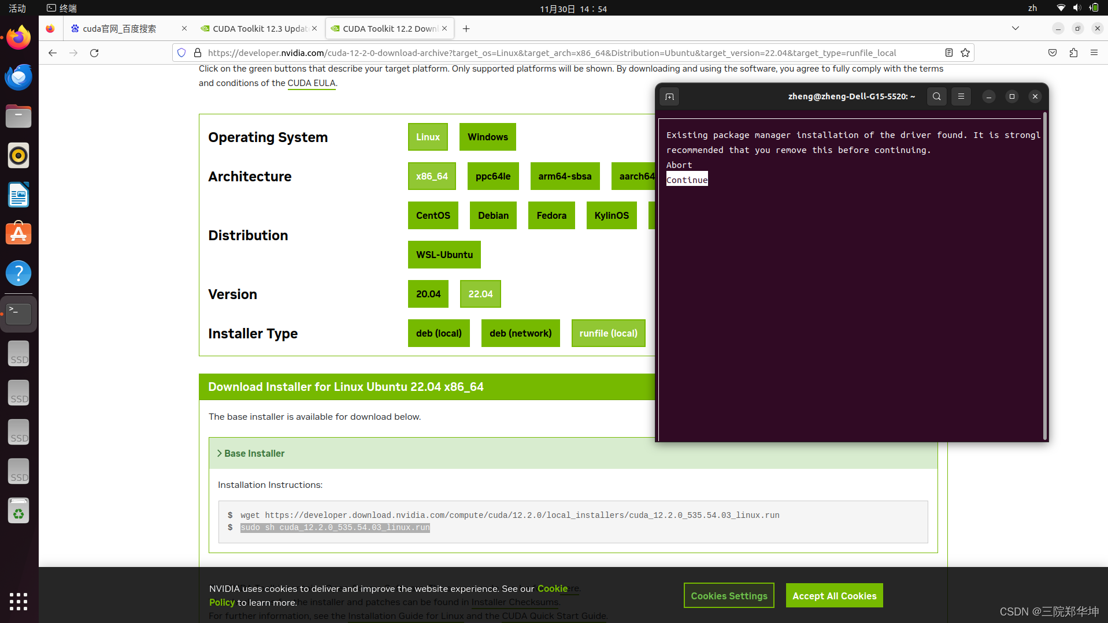This screenshot has width=1108, height=623.
Task: Choose the x86_64 architecture option
Action: tap(432, 177)
